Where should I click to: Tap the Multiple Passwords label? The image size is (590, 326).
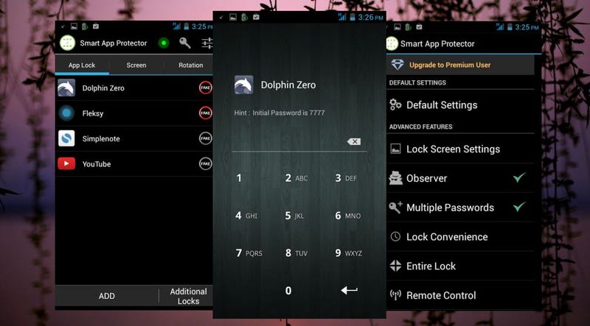point(450,208)
